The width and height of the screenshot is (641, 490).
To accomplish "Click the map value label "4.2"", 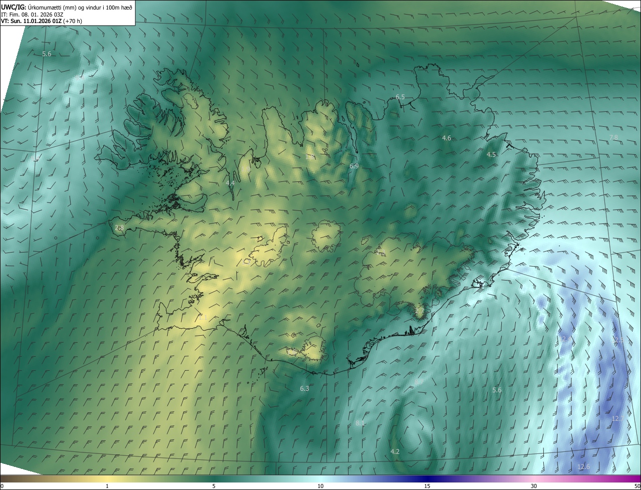I will click(x=395, y=451).
